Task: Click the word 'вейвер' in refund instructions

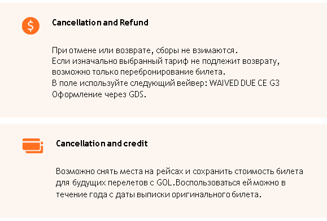Action: [191, 83]
